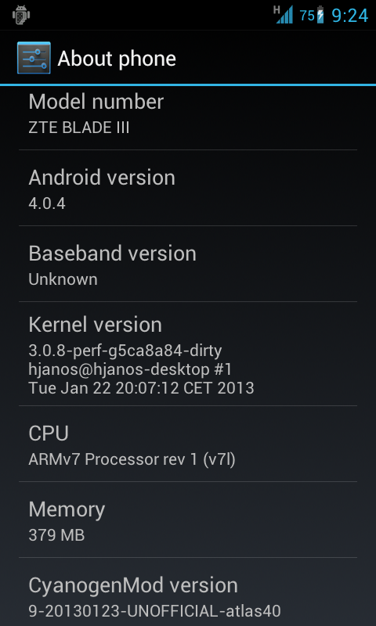Screen dimensions: 376x626
Task: Open the Android debug notification icon
Action: 21,15
